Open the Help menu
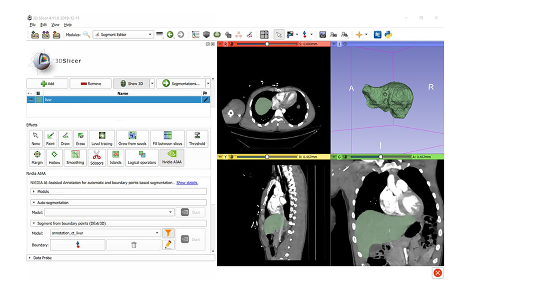The height and width of the screenshot is (288, 558). [68, 25]
